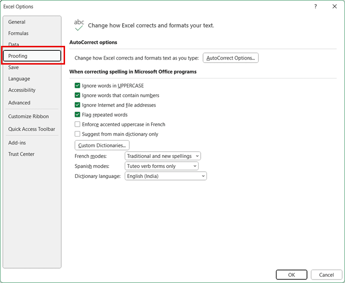Viewport: 345px width, 283px height.
Task: Open the French modes dropdown
Action: (x=163, y=156)
